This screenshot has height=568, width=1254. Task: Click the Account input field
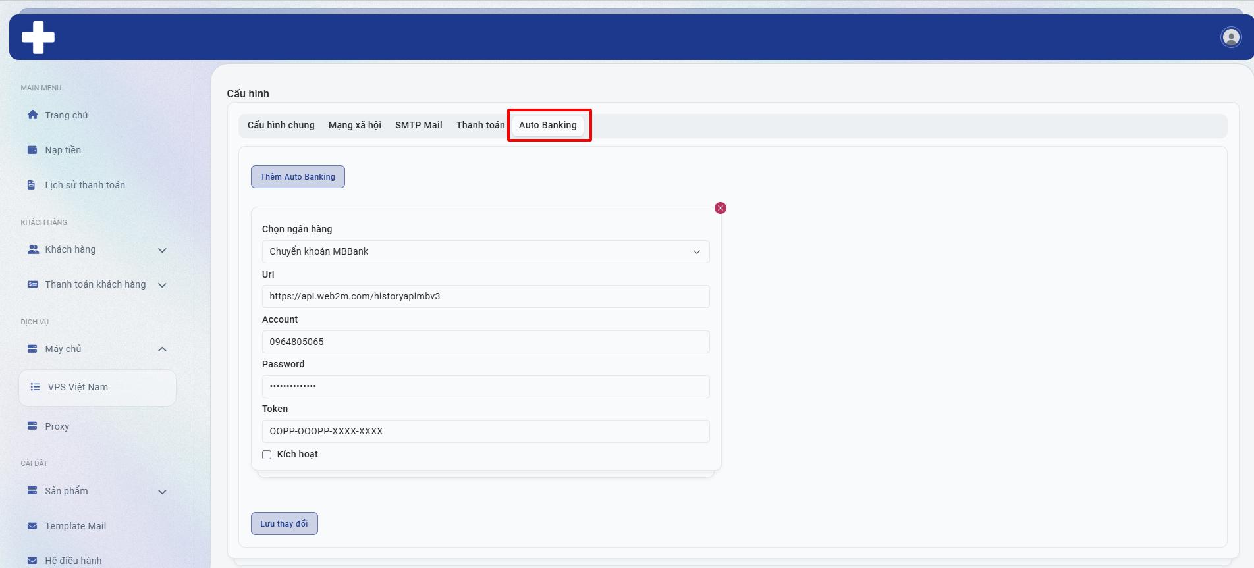(x=485, y=342)
